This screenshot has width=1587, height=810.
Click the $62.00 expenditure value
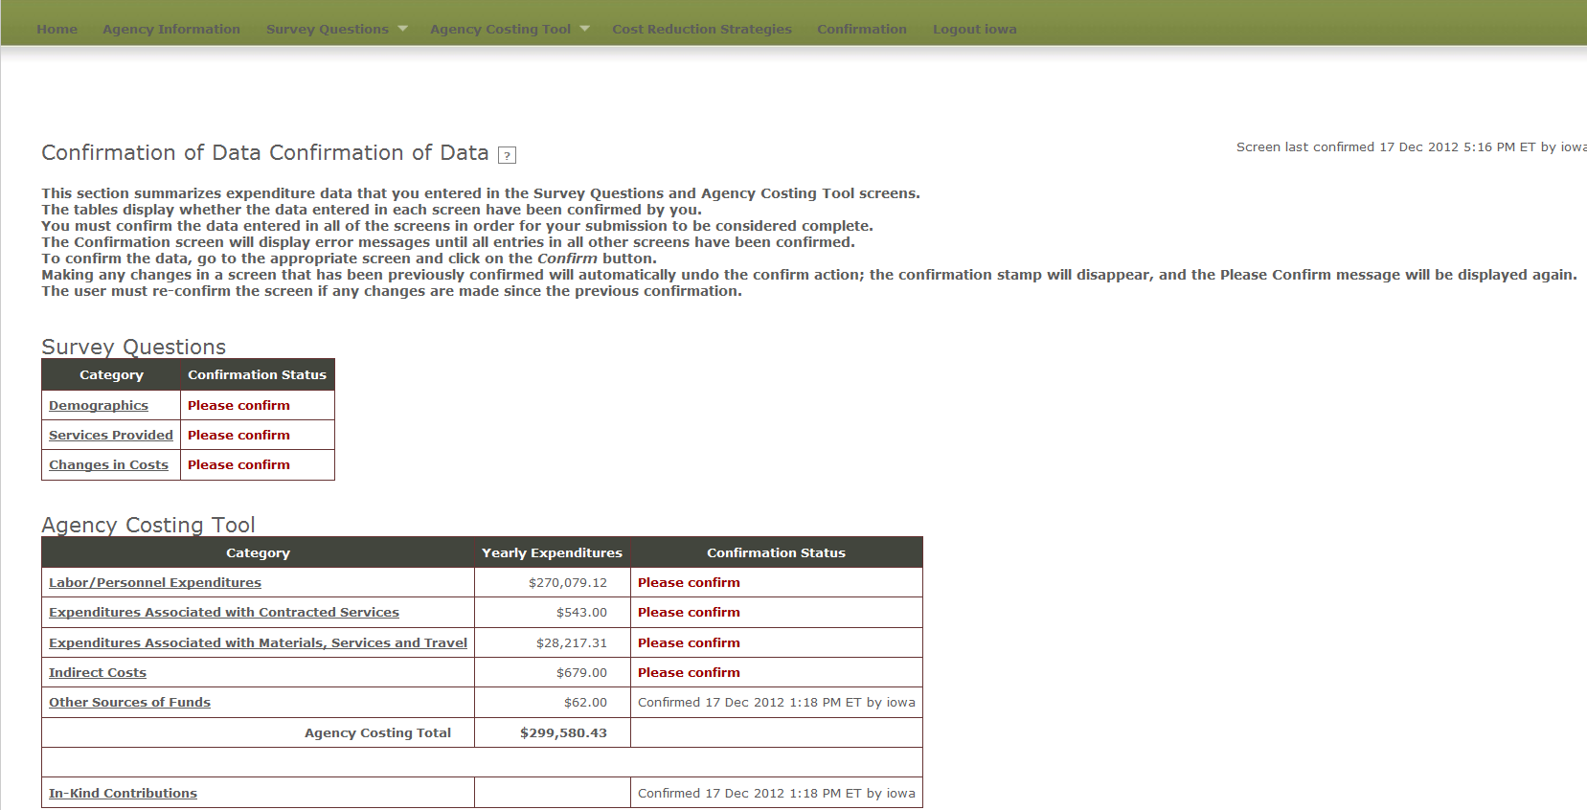point(585,702)
